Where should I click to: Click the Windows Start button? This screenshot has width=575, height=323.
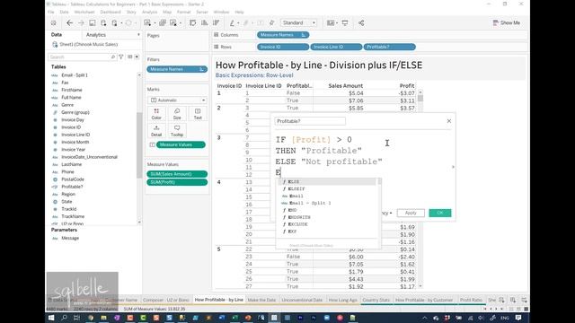51,318
